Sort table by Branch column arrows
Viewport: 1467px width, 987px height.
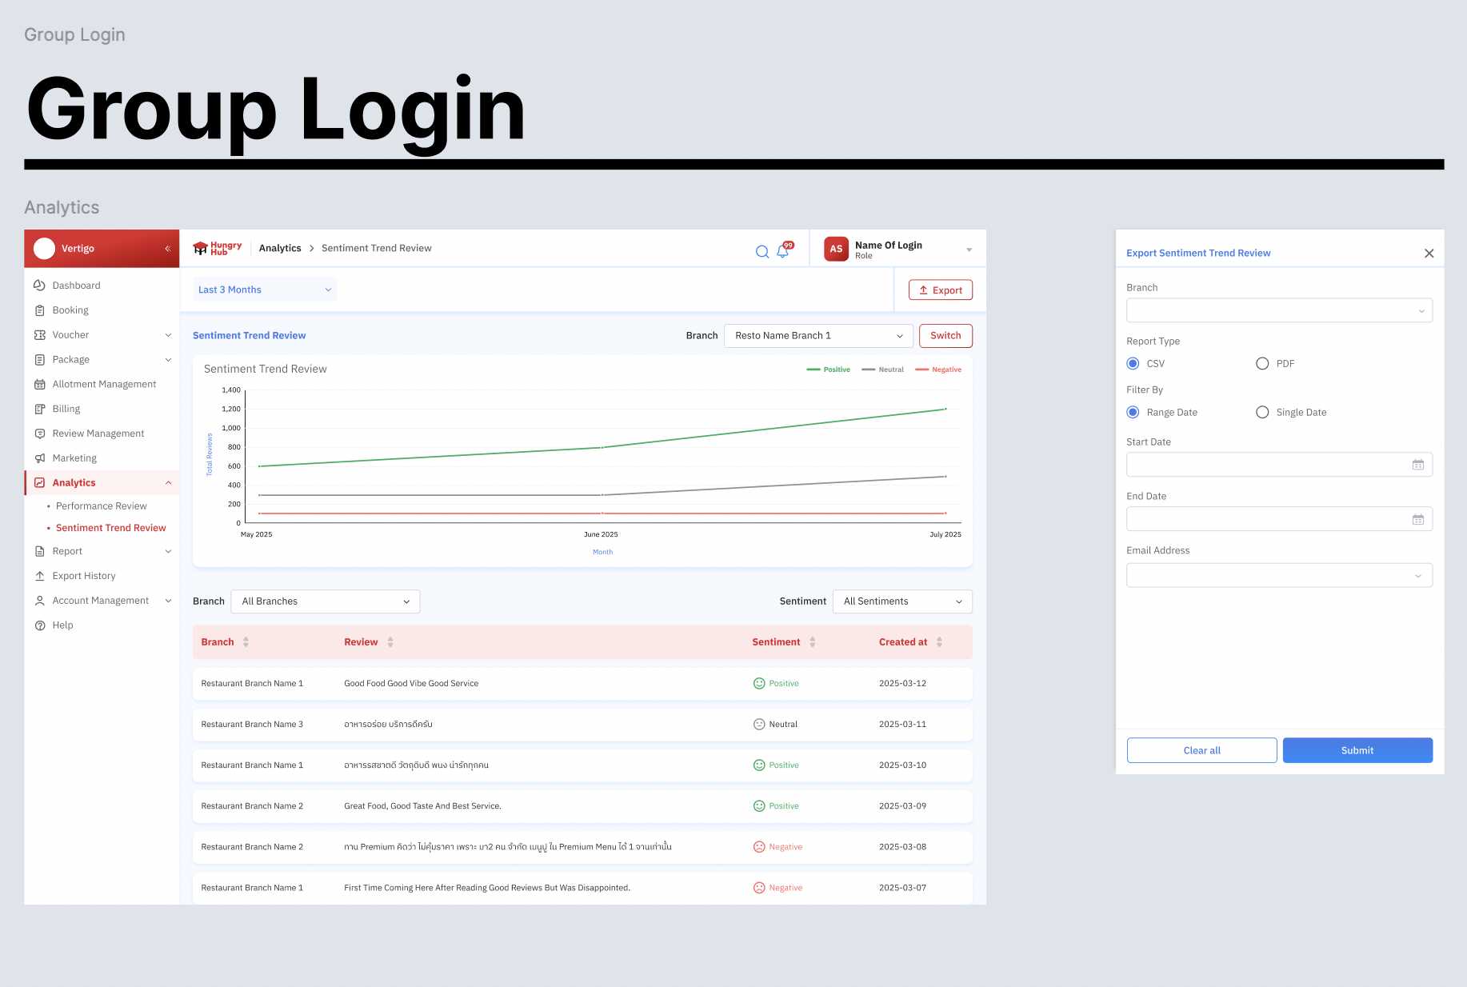246,642
